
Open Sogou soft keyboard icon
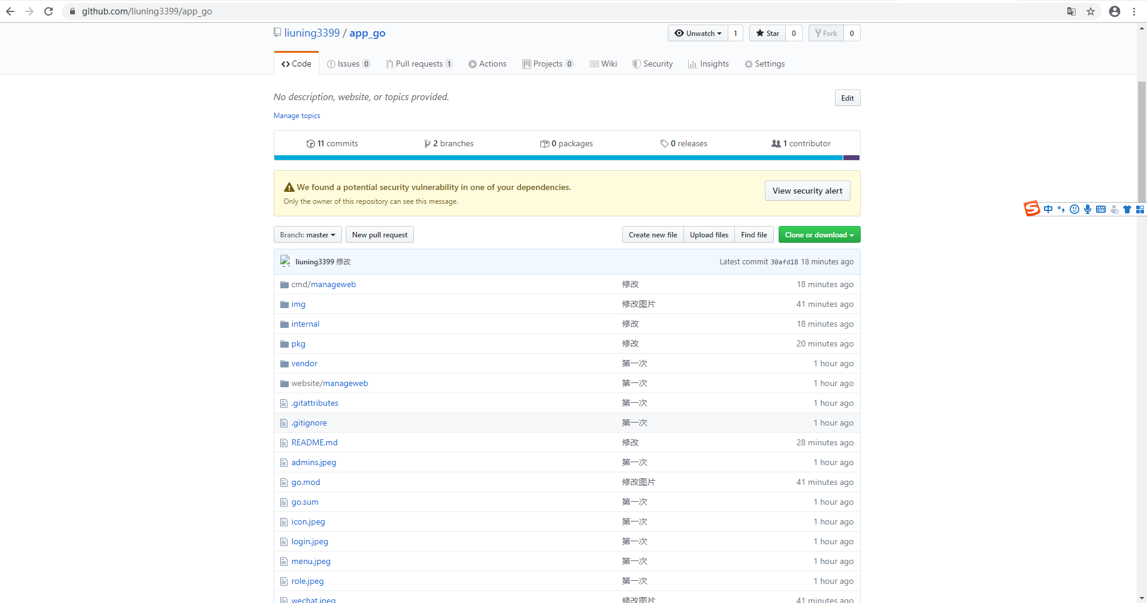(x=1101, y=209)
